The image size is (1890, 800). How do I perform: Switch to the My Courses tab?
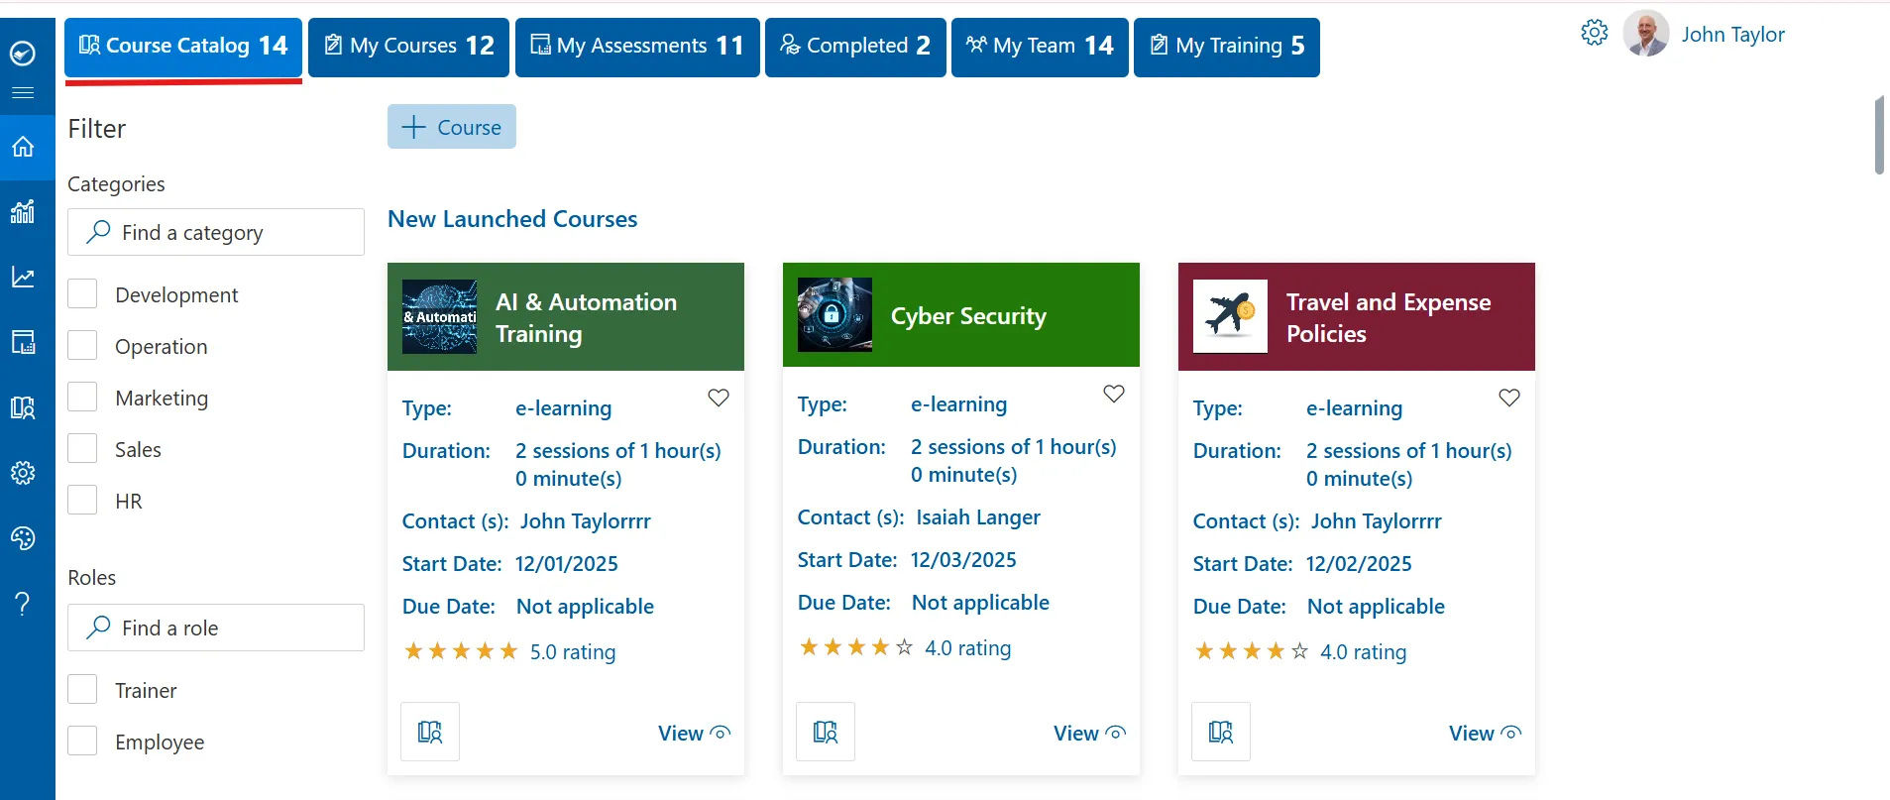(x=408, y=47)
